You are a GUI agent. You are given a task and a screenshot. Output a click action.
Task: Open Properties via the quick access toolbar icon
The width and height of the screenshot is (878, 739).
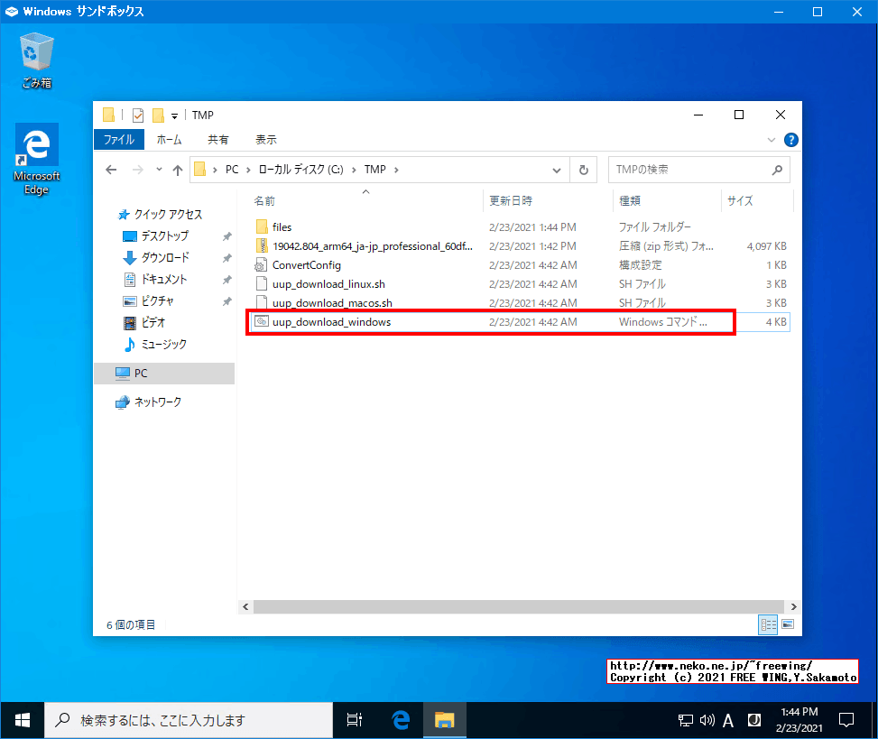[x=137, y=115]
